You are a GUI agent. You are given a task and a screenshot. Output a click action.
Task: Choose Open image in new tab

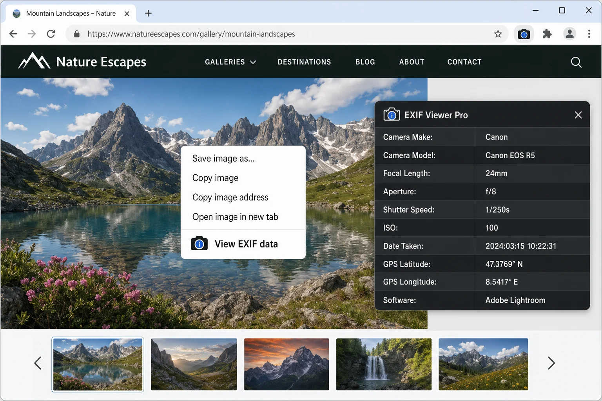(235, 217)
